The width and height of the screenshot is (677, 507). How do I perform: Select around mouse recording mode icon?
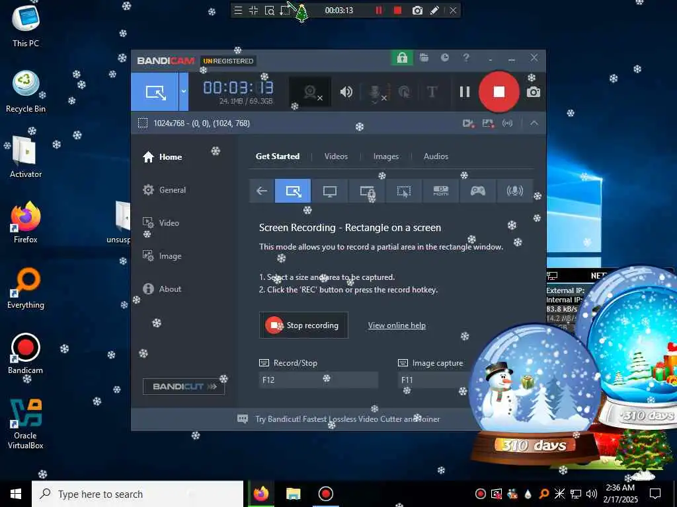pos(404,191)
